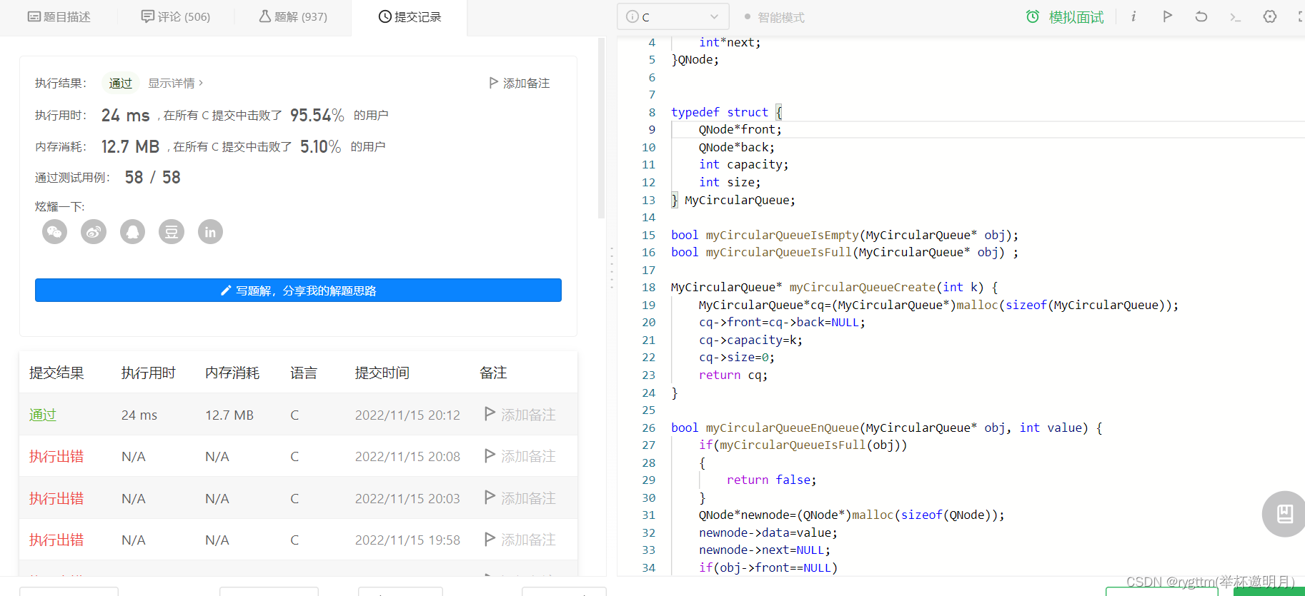This screenshot has height=596, width=1305.
Task: Click line number 26 in the editor gutter
Action: point(648,428)
